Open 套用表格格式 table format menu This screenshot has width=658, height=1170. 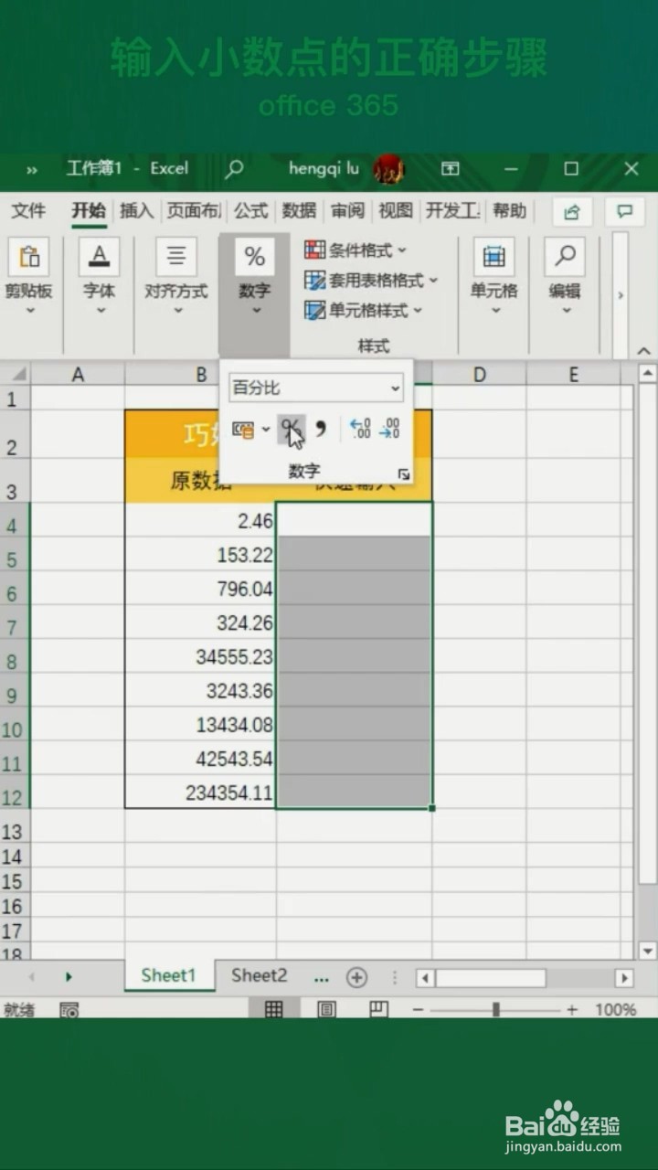click(371, 281)
